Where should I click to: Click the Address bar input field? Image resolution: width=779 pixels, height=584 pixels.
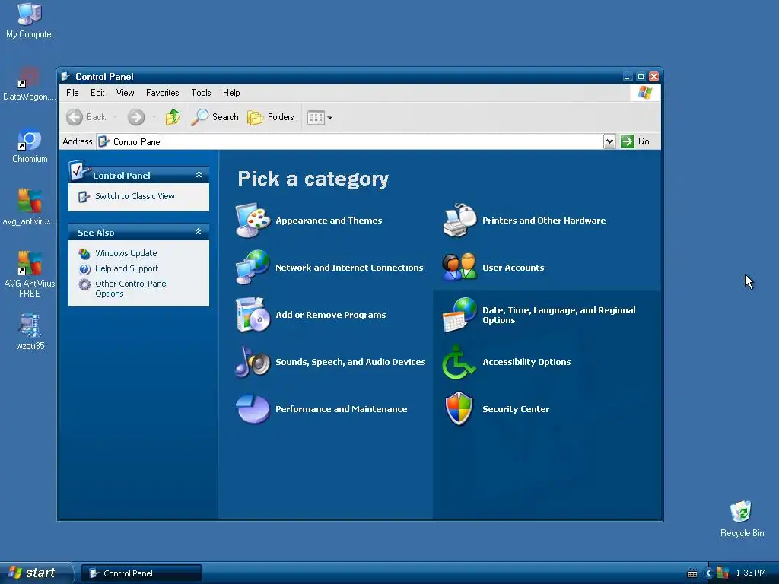[350, 141]
